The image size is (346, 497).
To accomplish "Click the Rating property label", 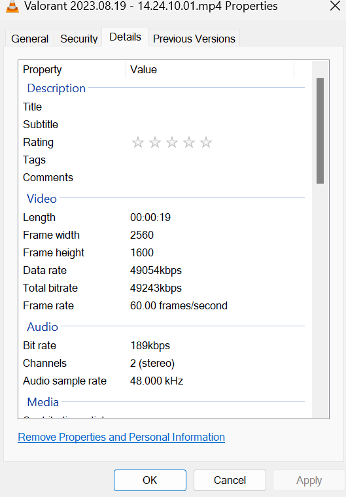I will coord(38,143).
